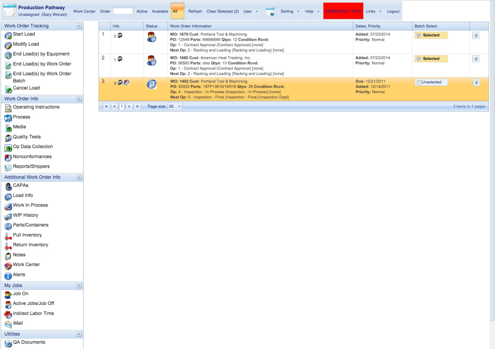The width and height of the screenshot is (495, 349).
Task: Click the red EMERGENCY INFO button
Action: pyautogui.click(x=343, y=11)
